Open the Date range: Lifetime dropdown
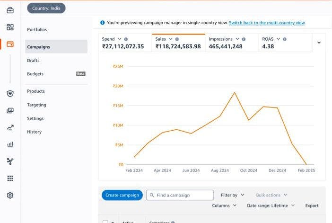 click(x=271, y=205)
